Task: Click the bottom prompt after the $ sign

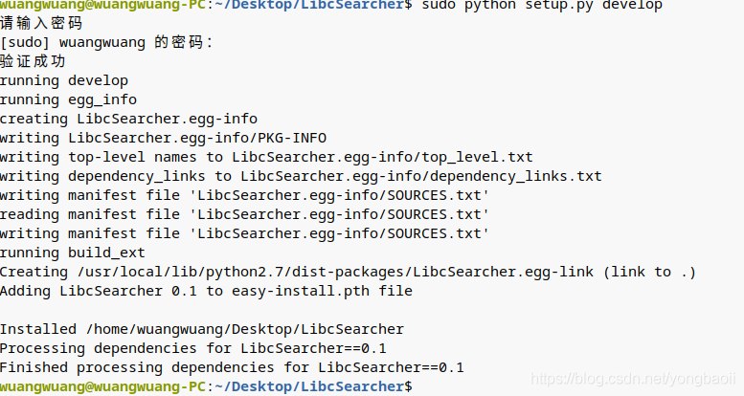Action: pyautogui.click(x=421, y=386)
